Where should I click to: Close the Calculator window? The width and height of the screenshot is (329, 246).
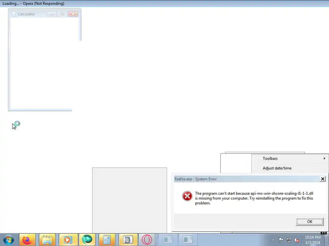coord(73,14)
